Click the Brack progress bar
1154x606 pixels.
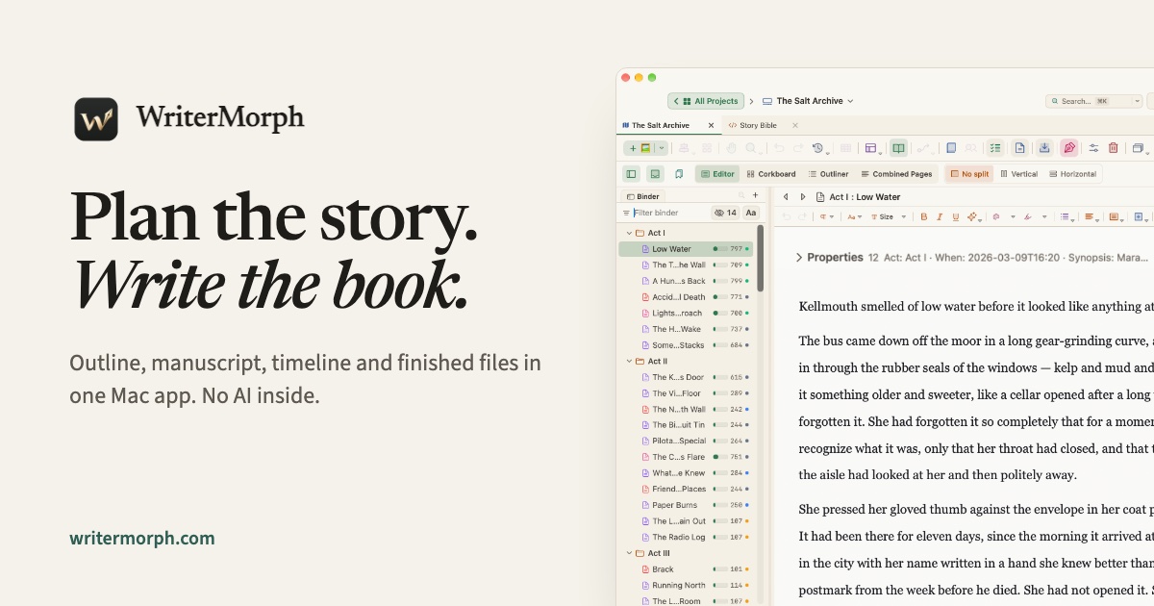(719, 569)
